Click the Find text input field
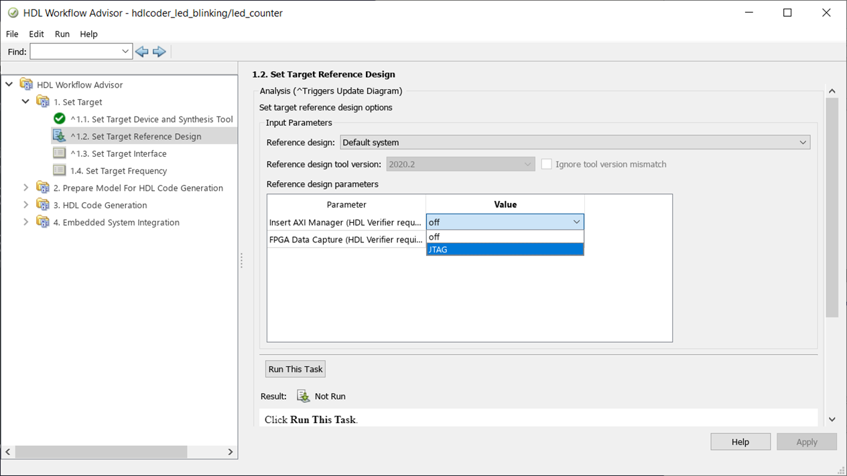 point(75,52)
